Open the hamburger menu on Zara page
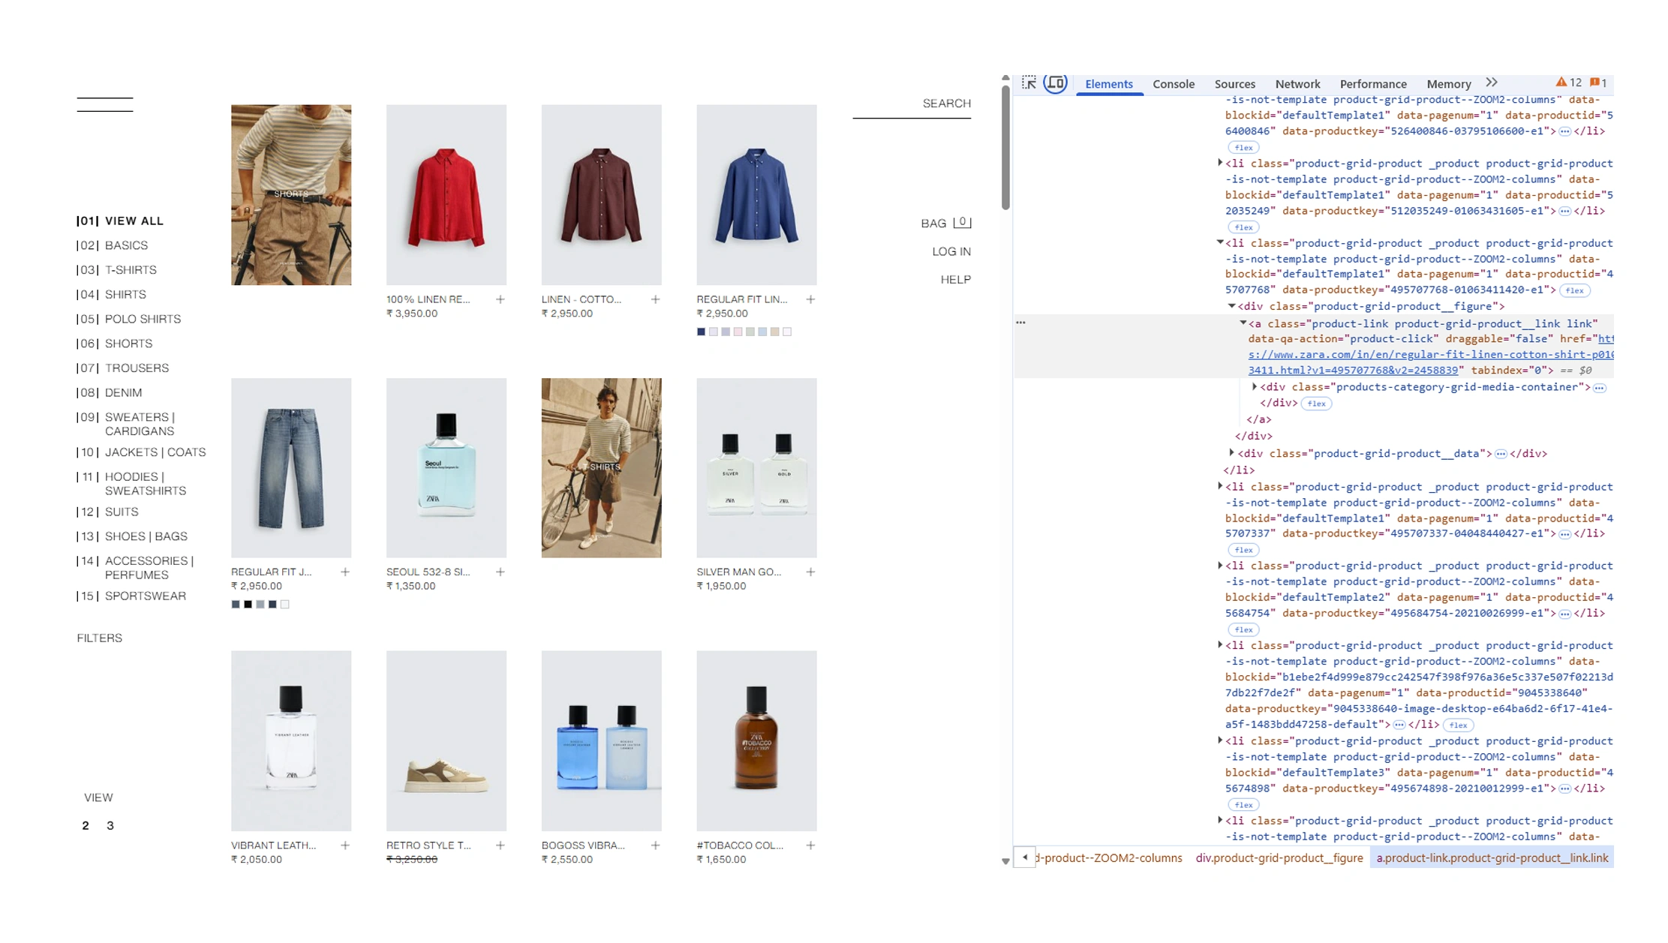 pos(105,104)
